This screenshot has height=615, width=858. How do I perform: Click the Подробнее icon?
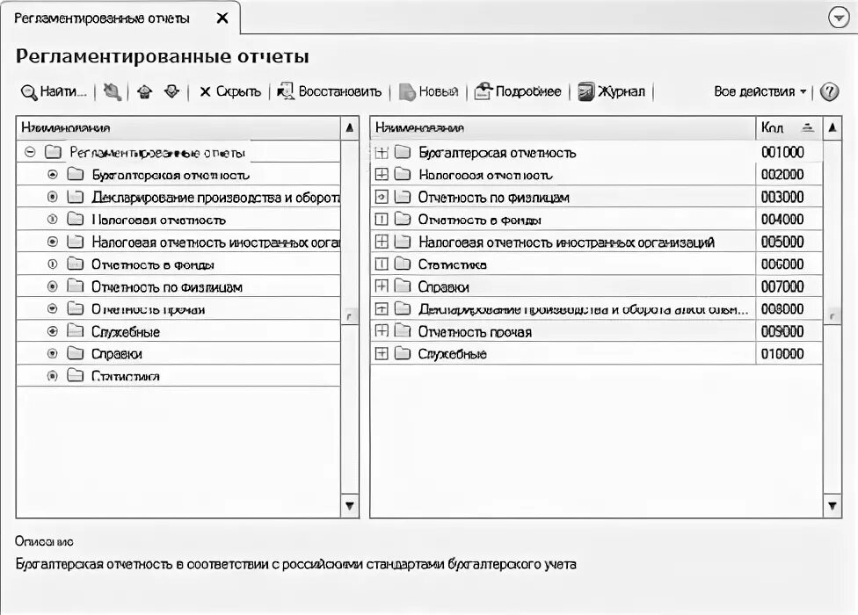[484, 91]
